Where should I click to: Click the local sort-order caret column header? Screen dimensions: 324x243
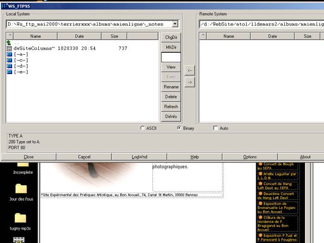[x=10, y=36]
